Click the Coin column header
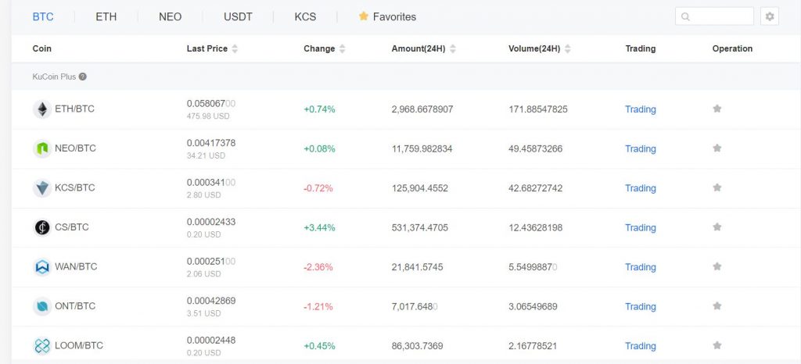This screenshot has width=801, height=364. pos(42,49)
